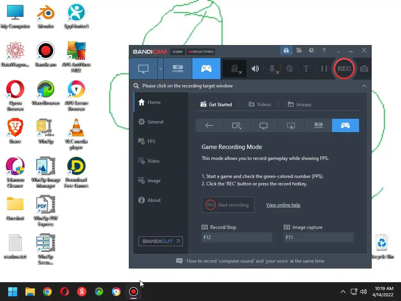Toggle webcam overlay icon

click(x=235, y=69)
